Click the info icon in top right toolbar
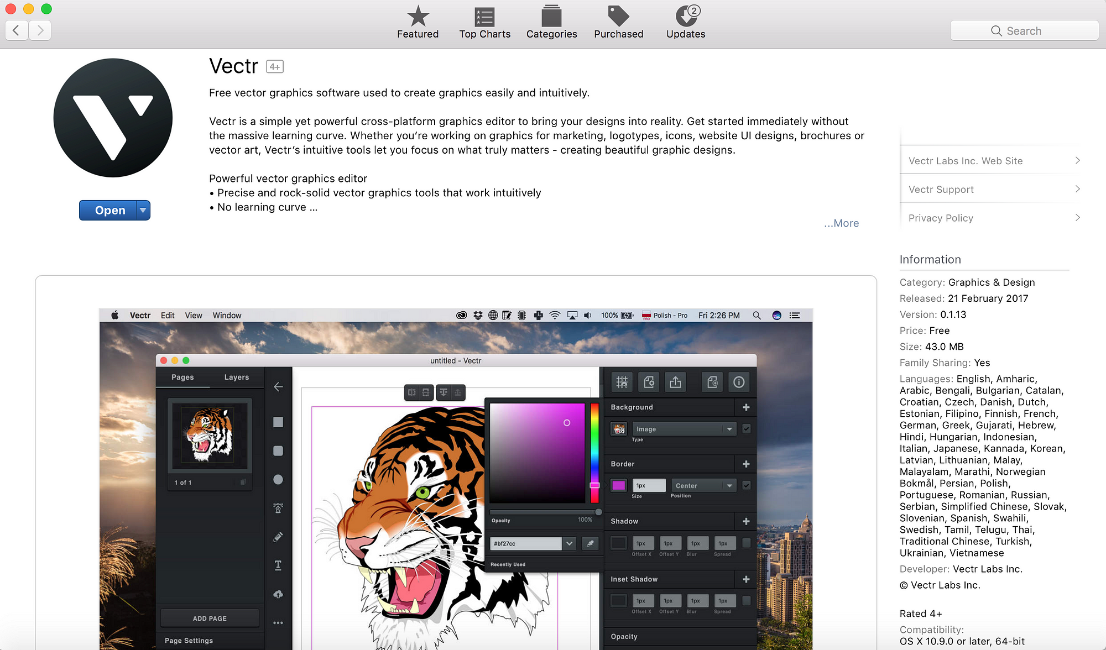1106x650 pixels. (x=739, y=382)
